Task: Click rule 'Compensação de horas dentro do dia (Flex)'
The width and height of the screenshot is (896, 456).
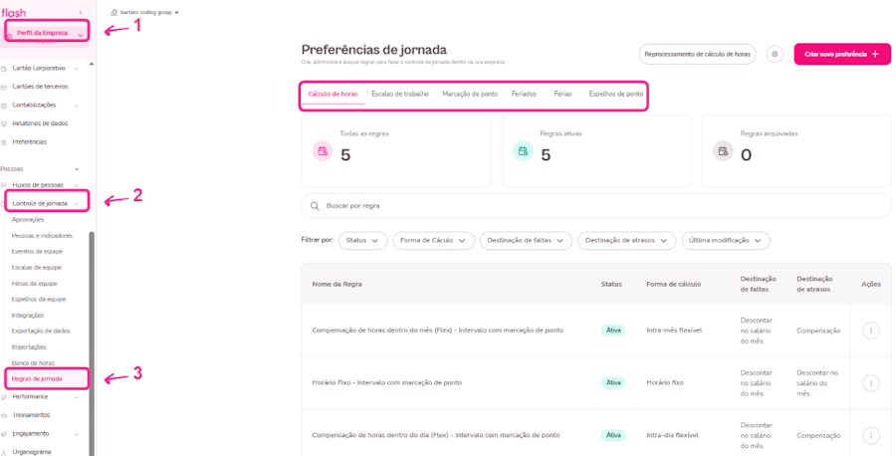Action: (x=436, y=435)
